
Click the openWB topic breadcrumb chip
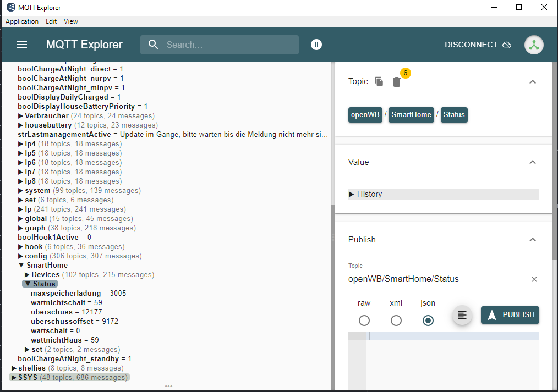pos(365,115)
